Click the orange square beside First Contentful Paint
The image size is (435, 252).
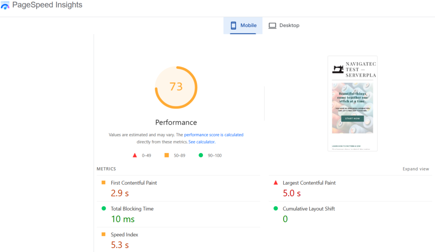[104, 182]
